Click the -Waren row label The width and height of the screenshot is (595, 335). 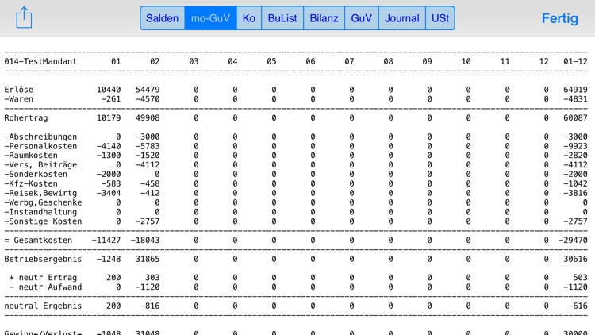coord(19,99)
